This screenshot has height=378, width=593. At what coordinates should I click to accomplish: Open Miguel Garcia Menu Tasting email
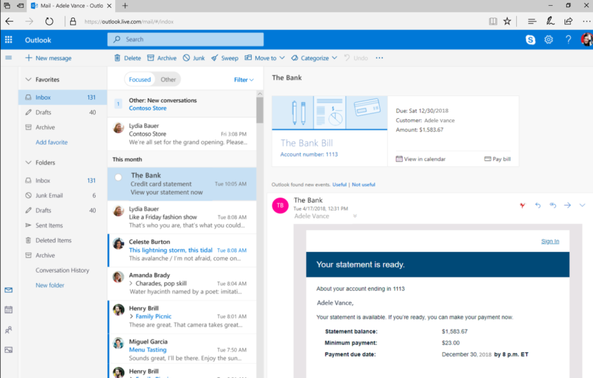point(182,349)
